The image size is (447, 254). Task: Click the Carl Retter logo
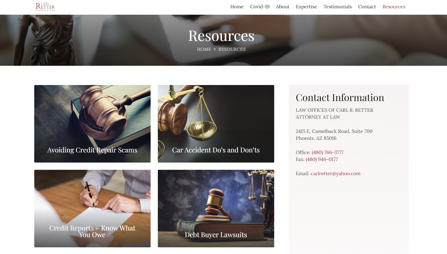point(45,7)
